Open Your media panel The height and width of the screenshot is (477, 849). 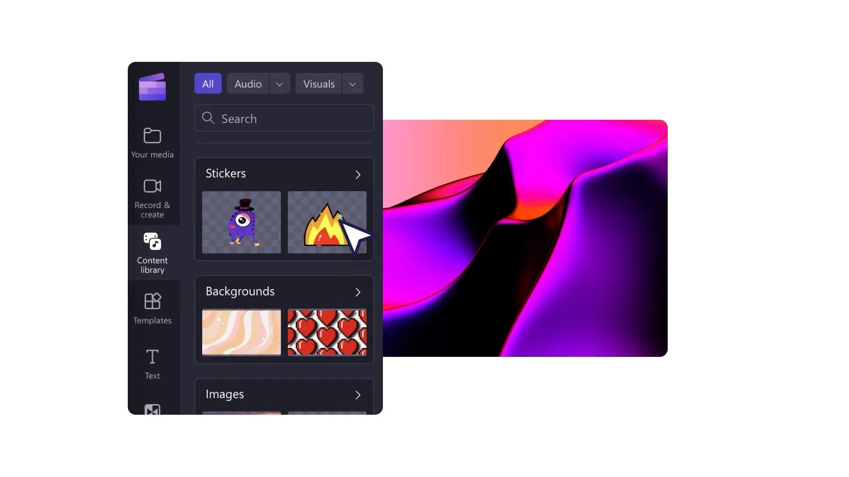pos(152,141)
